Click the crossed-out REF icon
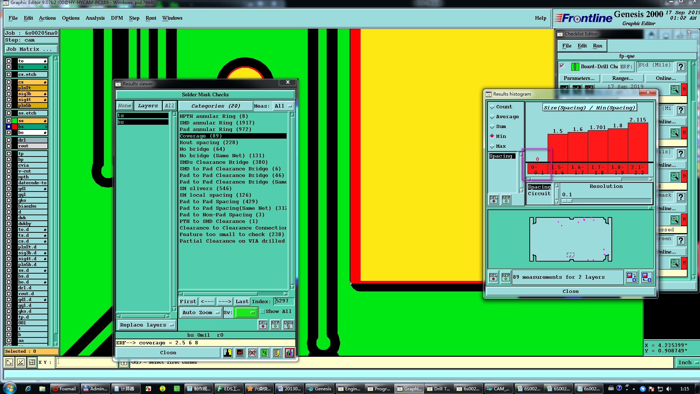This screenshot has height=394, width=700. (x=252, y=353)
